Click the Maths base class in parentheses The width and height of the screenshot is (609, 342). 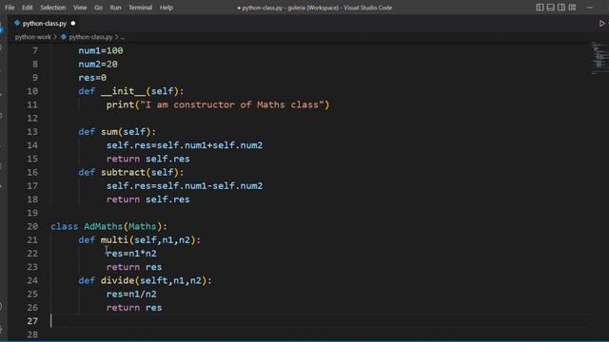point(143,226)
